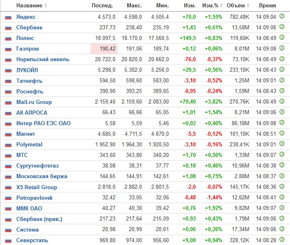Image resolution: width=290 pixels, height=245 pixels.
Task: Click the clock icon in Московская биржа row
Action: coord(282,175)
